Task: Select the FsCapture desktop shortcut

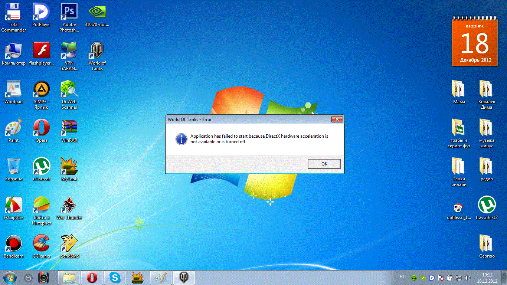Action: point(14,208)
